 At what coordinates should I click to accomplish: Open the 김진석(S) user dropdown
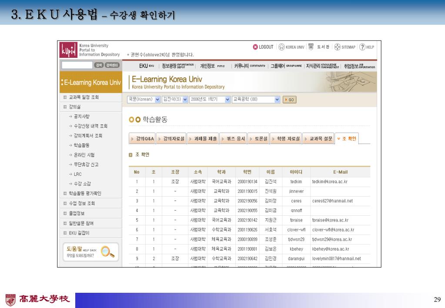tap(175, 99)
